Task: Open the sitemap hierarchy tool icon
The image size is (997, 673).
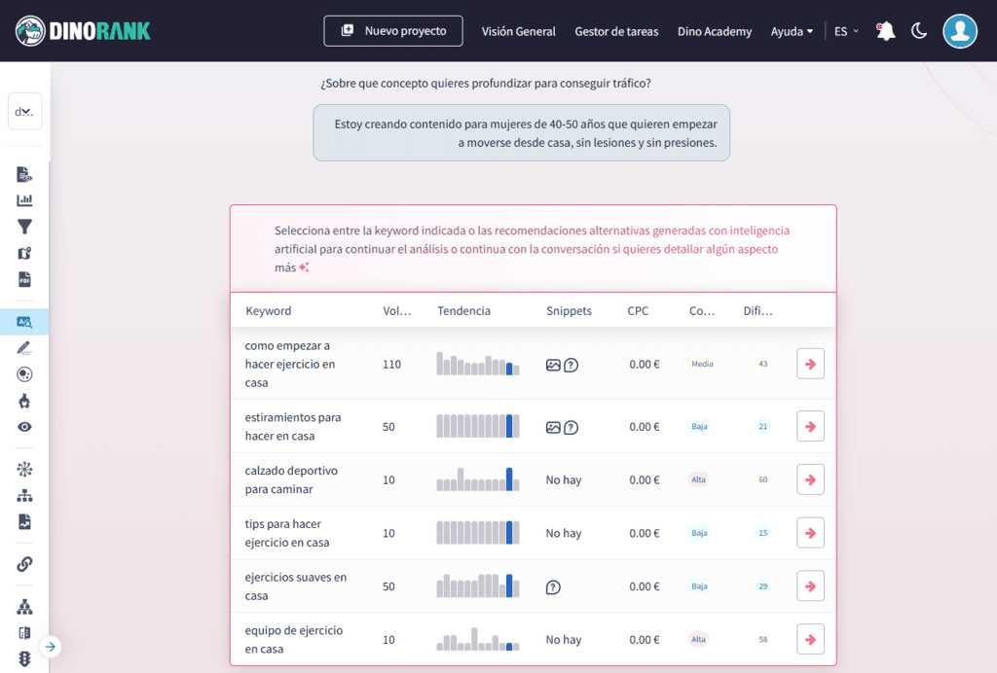Action: [x=24, y=496]
